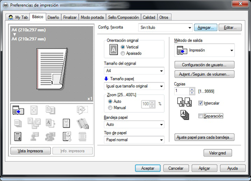Open help with the Ayuda button
Screen dimensions: 251x181
coord(232,168)
